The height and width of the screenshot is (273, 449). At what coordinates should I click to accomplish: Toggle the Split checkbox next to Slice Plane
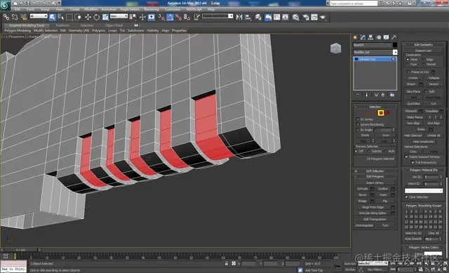pos(426,91)
